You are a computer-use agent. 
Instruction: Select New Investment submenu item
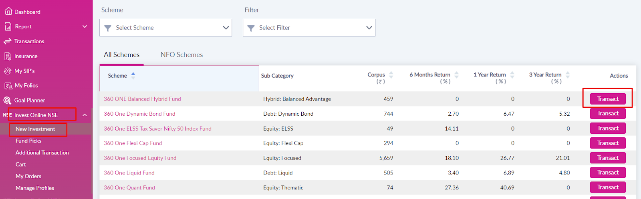[35, 129]
